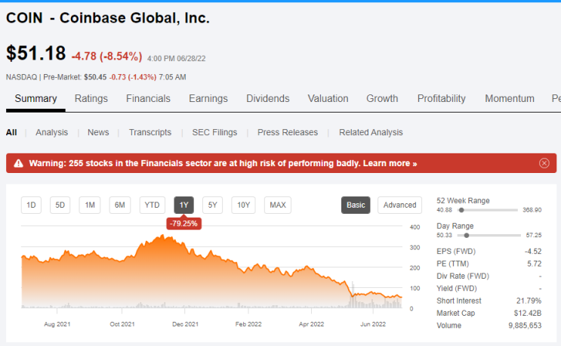View the Dividends tab

tap(267, 98)
